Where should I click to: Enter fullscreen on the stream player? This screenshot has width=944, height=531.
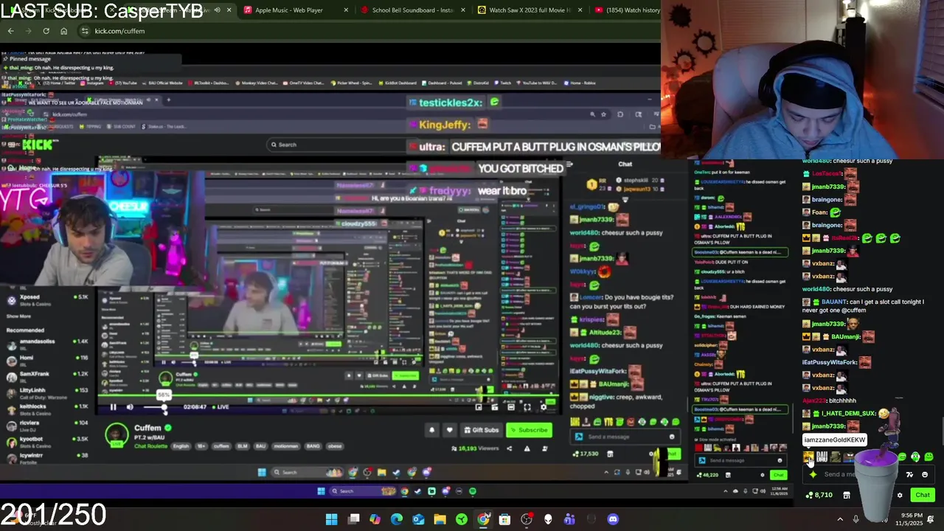(x=527, y=407)
